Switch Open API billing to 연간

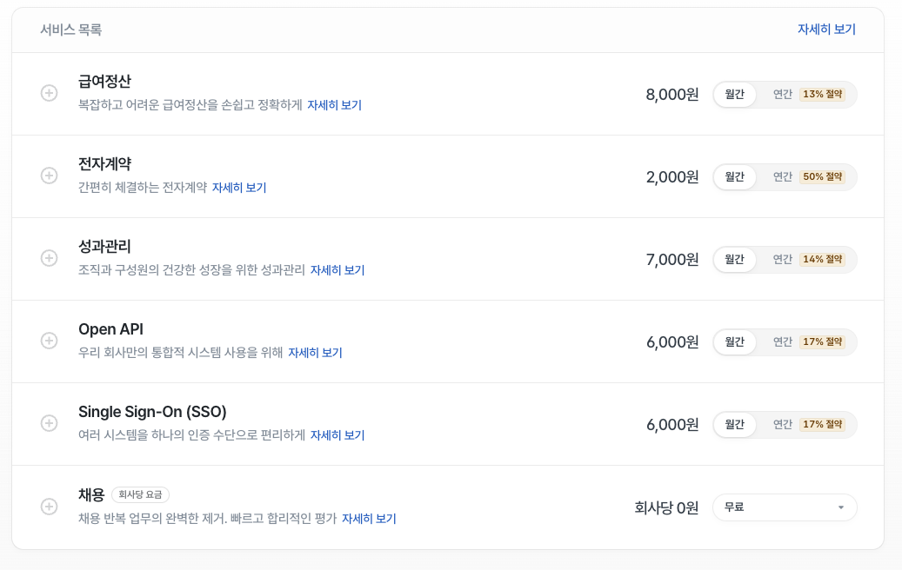coord(807,341)
